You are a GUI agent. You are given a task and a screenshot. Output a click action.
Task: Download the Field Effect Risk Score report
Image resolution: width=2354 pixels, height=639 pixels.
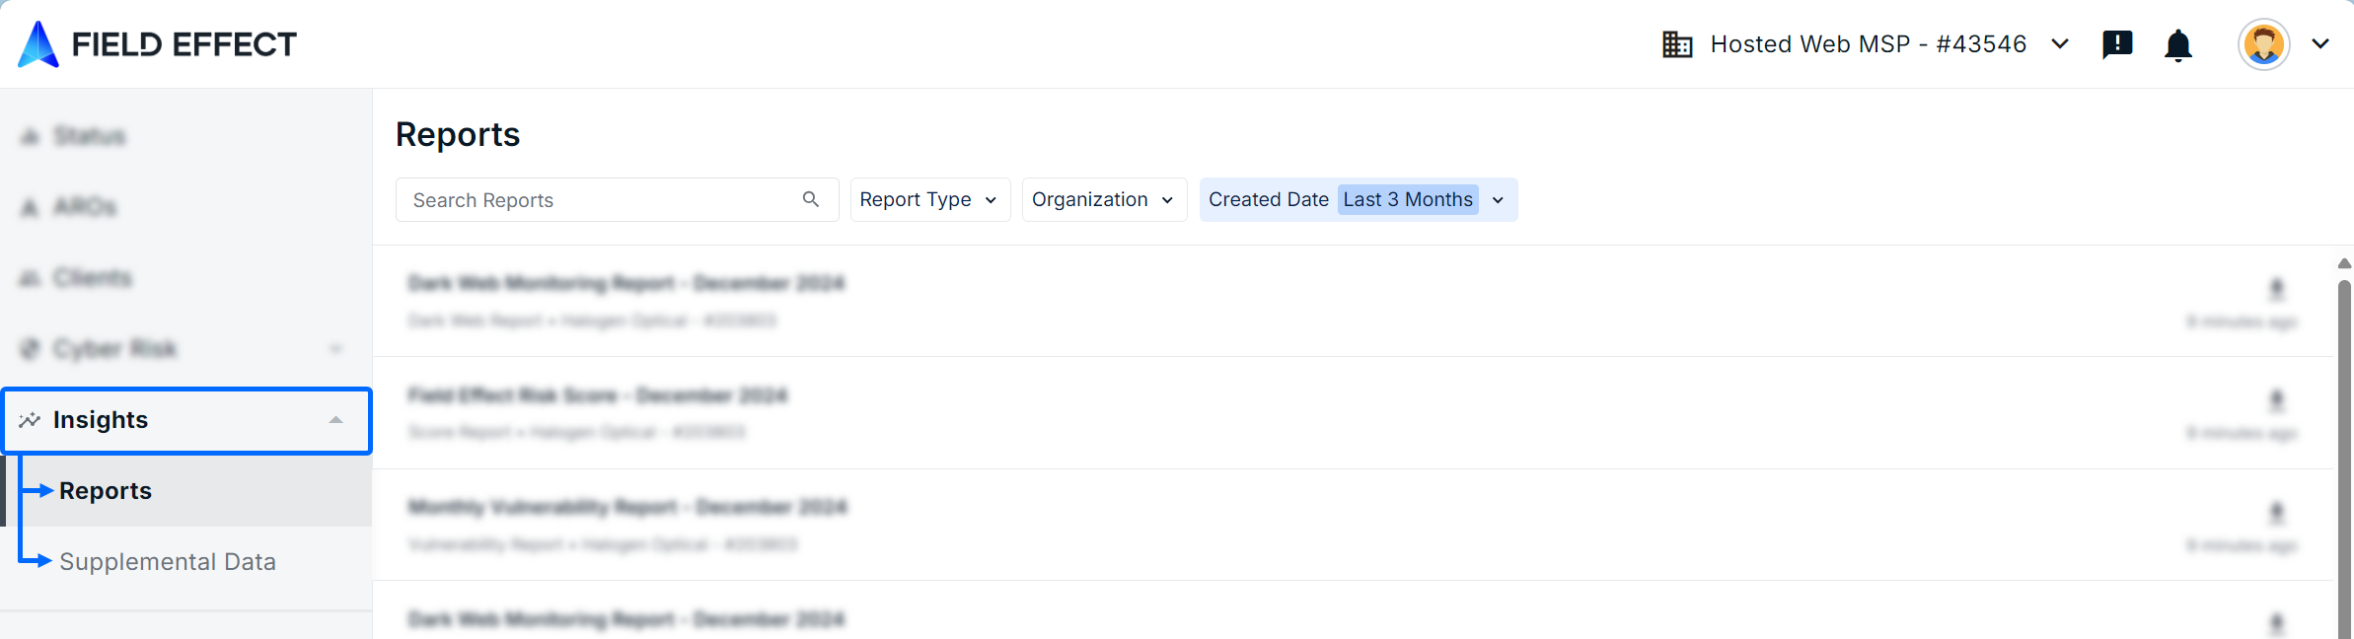click(2276, 399)
